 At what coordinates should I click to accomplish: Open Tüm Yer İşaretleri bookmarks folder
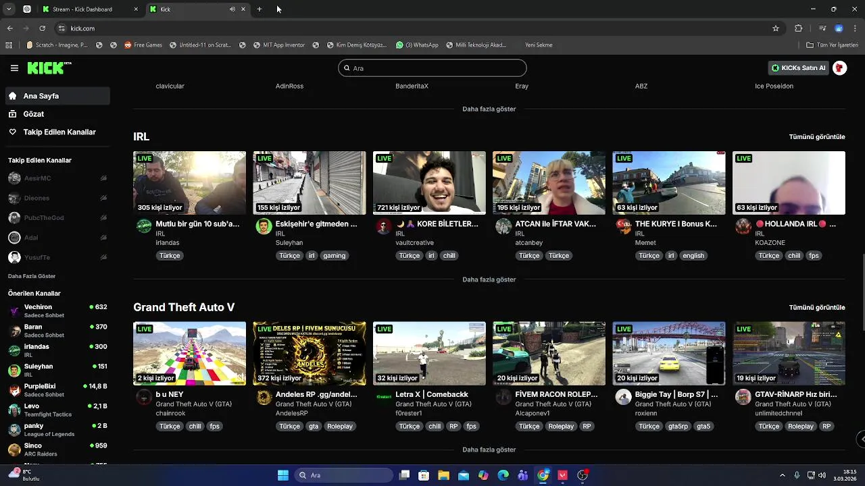(832, 45)
